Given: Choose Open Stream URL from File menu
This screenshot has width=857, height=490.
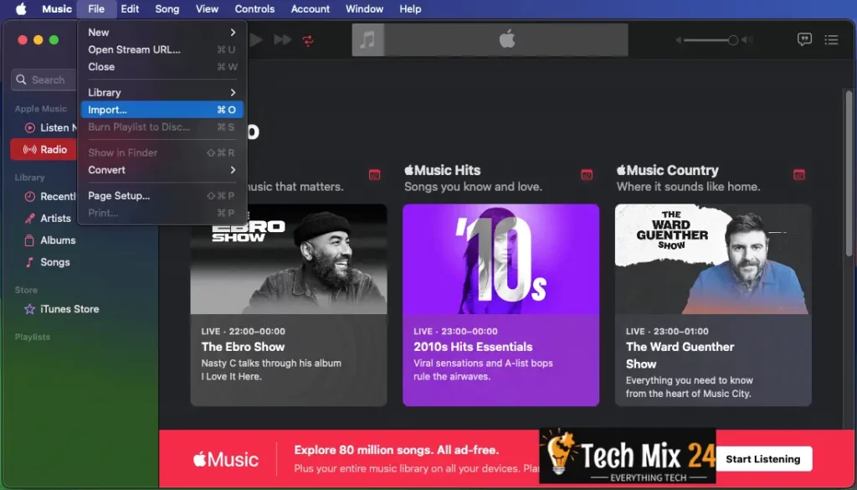Looking at the screenshot, I should 162,49.
